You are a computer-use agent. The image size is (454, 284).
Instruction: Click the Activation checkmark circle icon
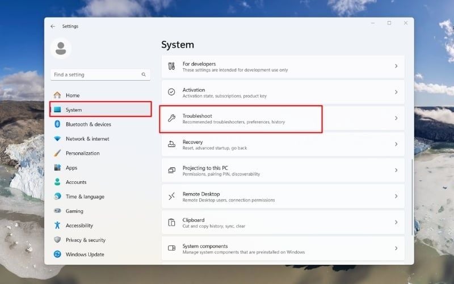point(171,92)
